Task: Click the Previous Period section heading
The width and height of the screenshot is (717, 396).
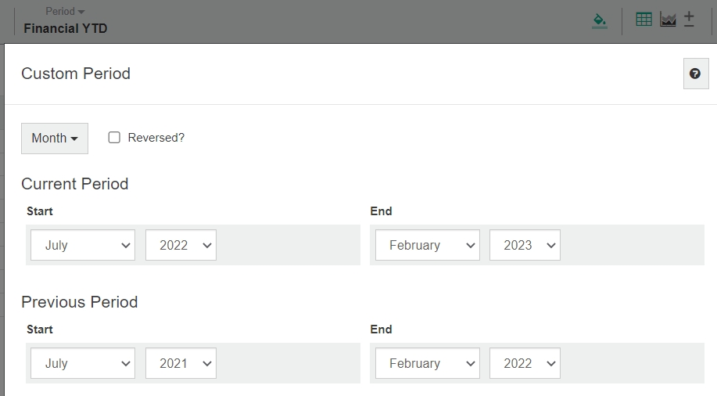Action: [80, 302]
